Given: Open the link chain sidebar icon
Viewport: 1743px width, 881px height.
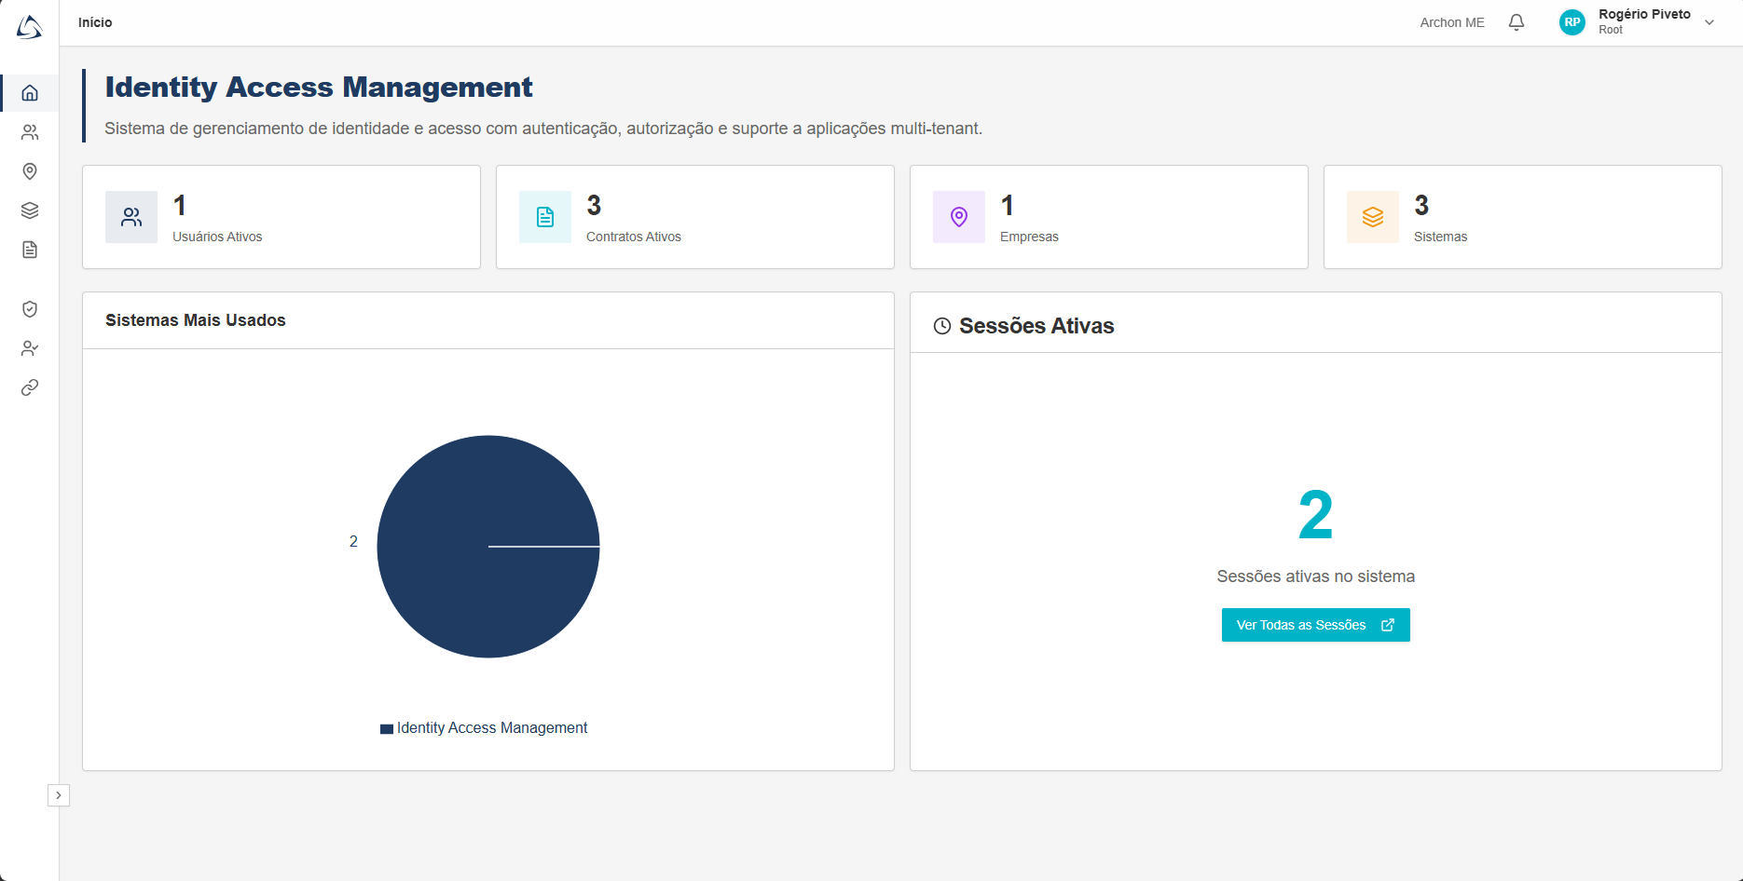Looking at the screenshot, I should click(x=30, y=387).
